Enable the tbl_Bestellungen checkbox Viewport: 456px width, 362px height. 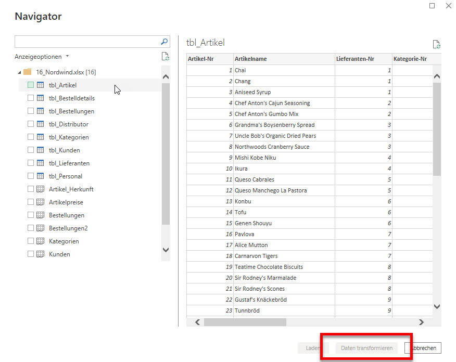pos(31,111)
